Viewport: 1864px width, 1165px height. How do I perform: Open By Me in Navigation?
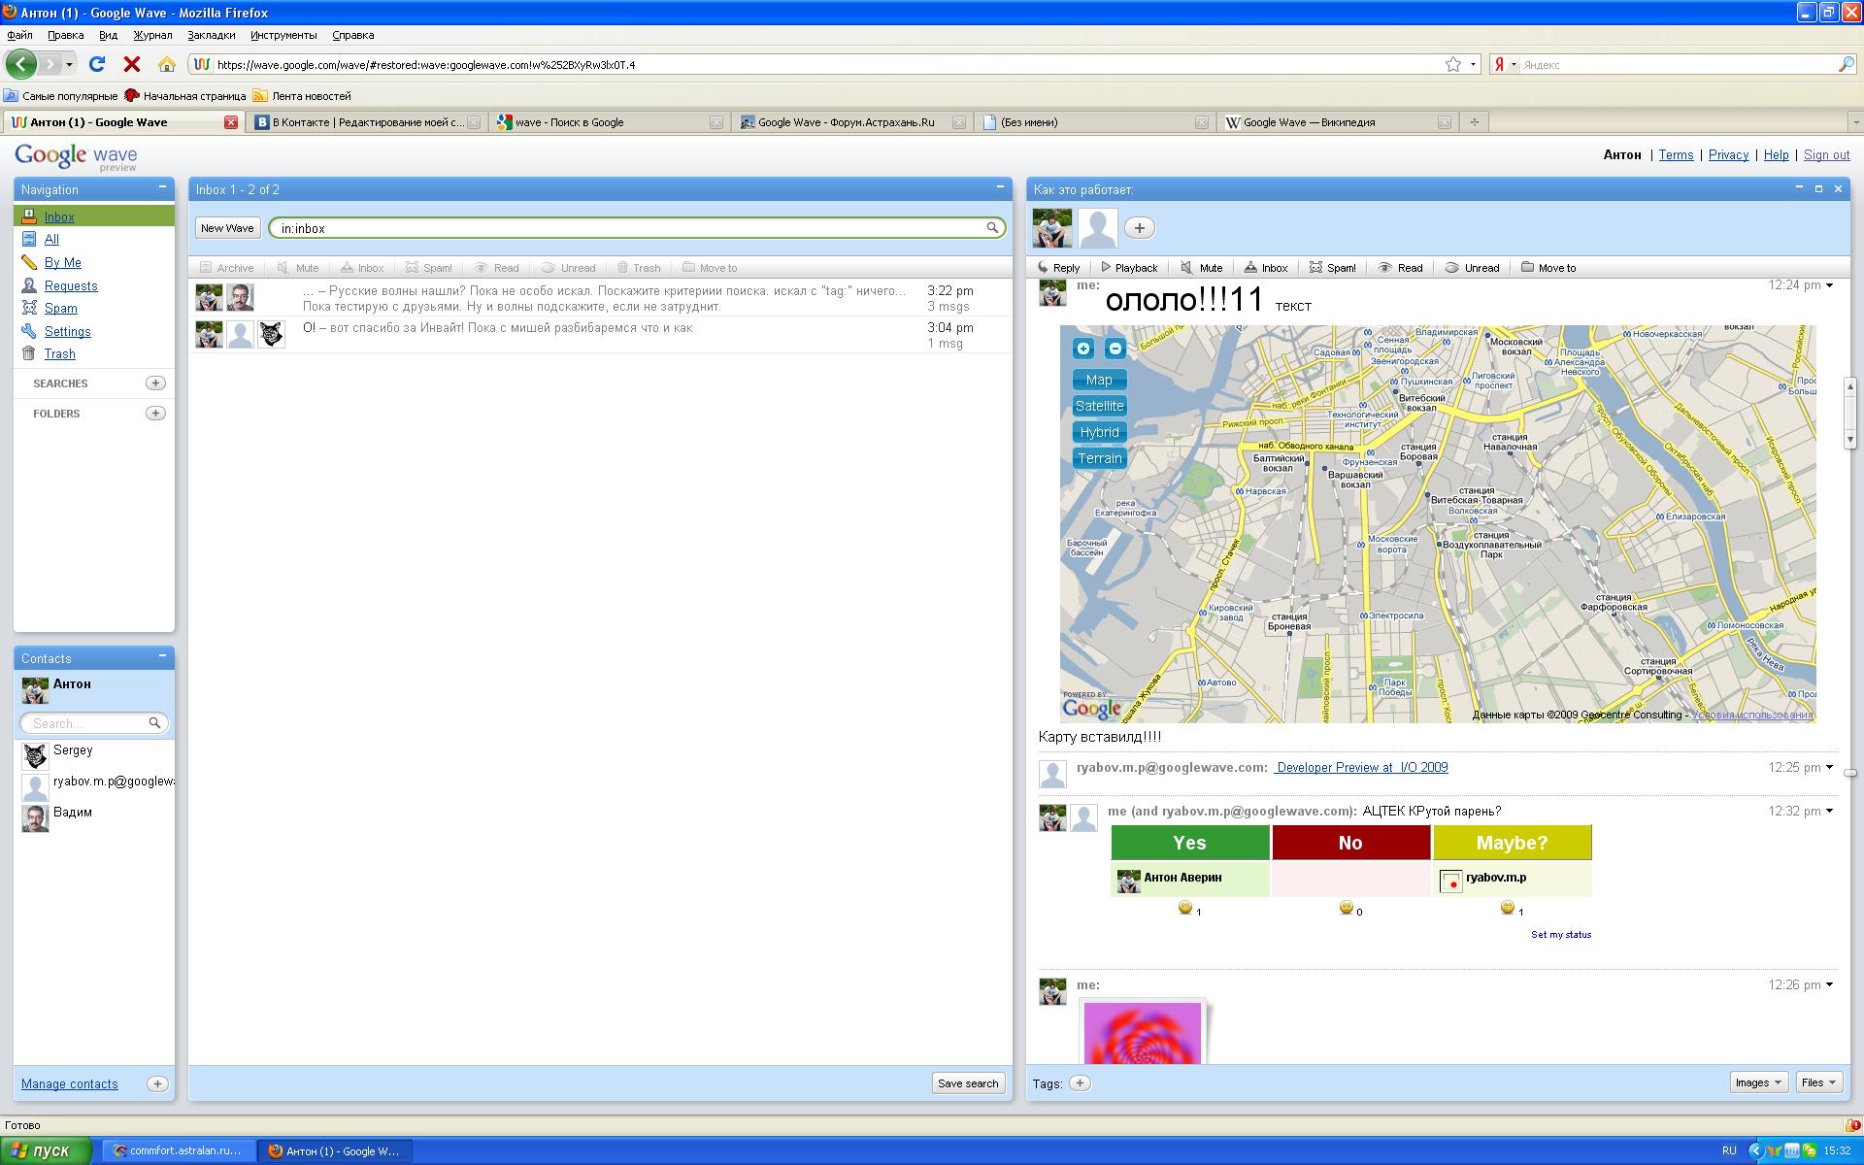click(63, 262)
